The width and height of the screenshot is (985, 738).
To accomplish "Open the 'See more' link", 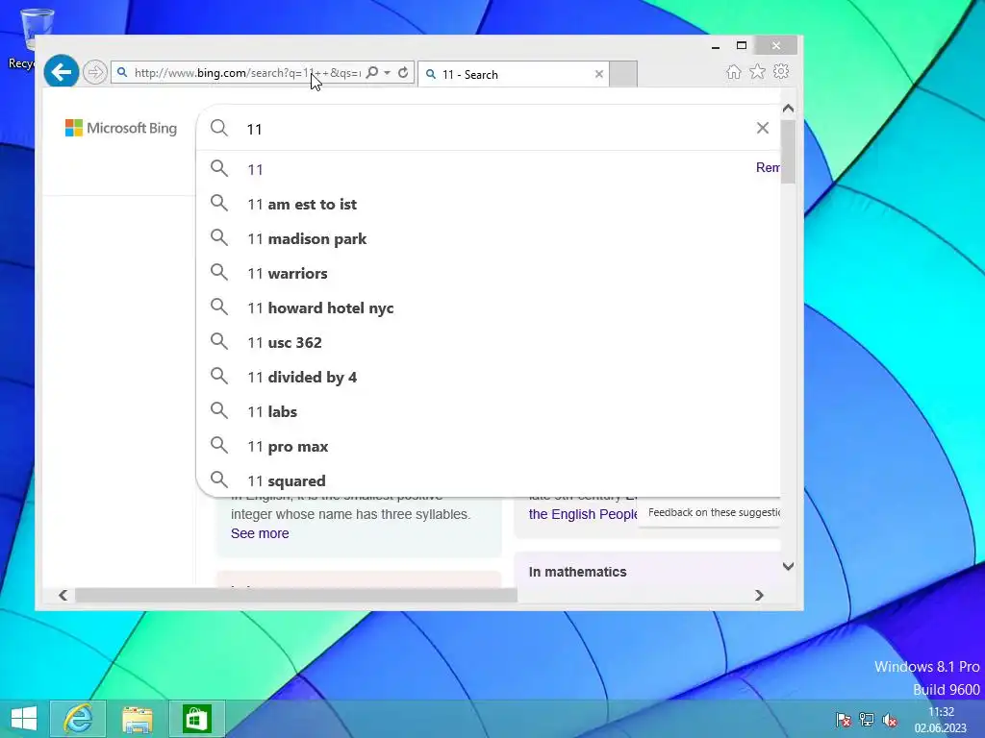I will click(x=260, y=533).
